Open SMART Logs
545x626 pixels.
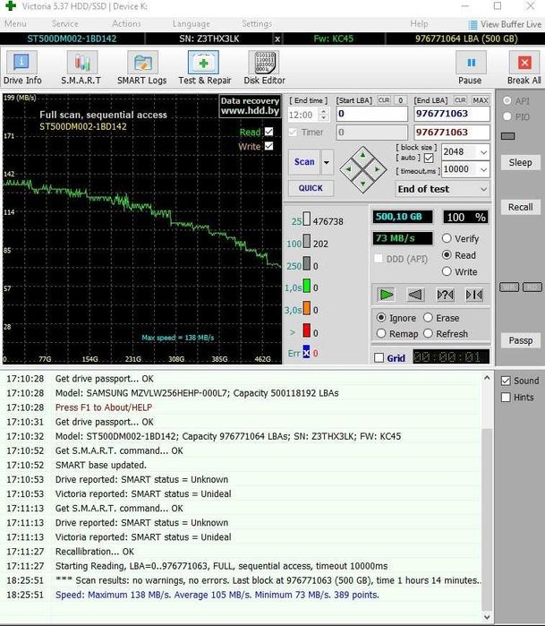coord(142,68)
